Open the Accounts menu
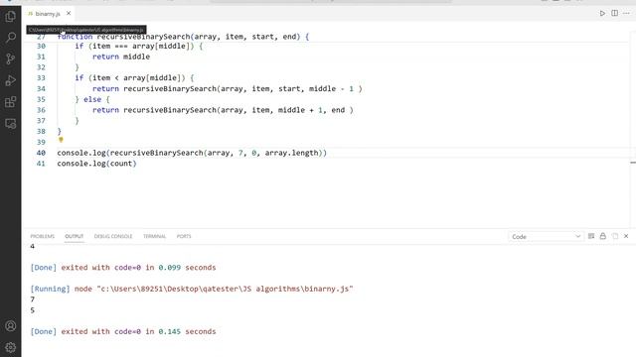This screenshot has width=636, height=357. 11,326
